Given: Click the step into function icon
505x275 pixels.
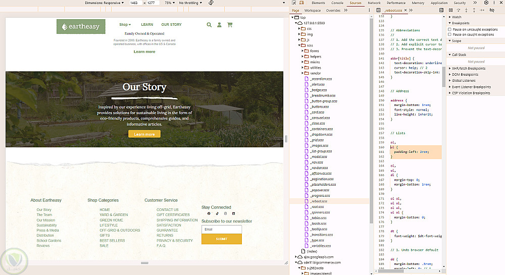Looking at the screenshot, I should pos(466,10).
